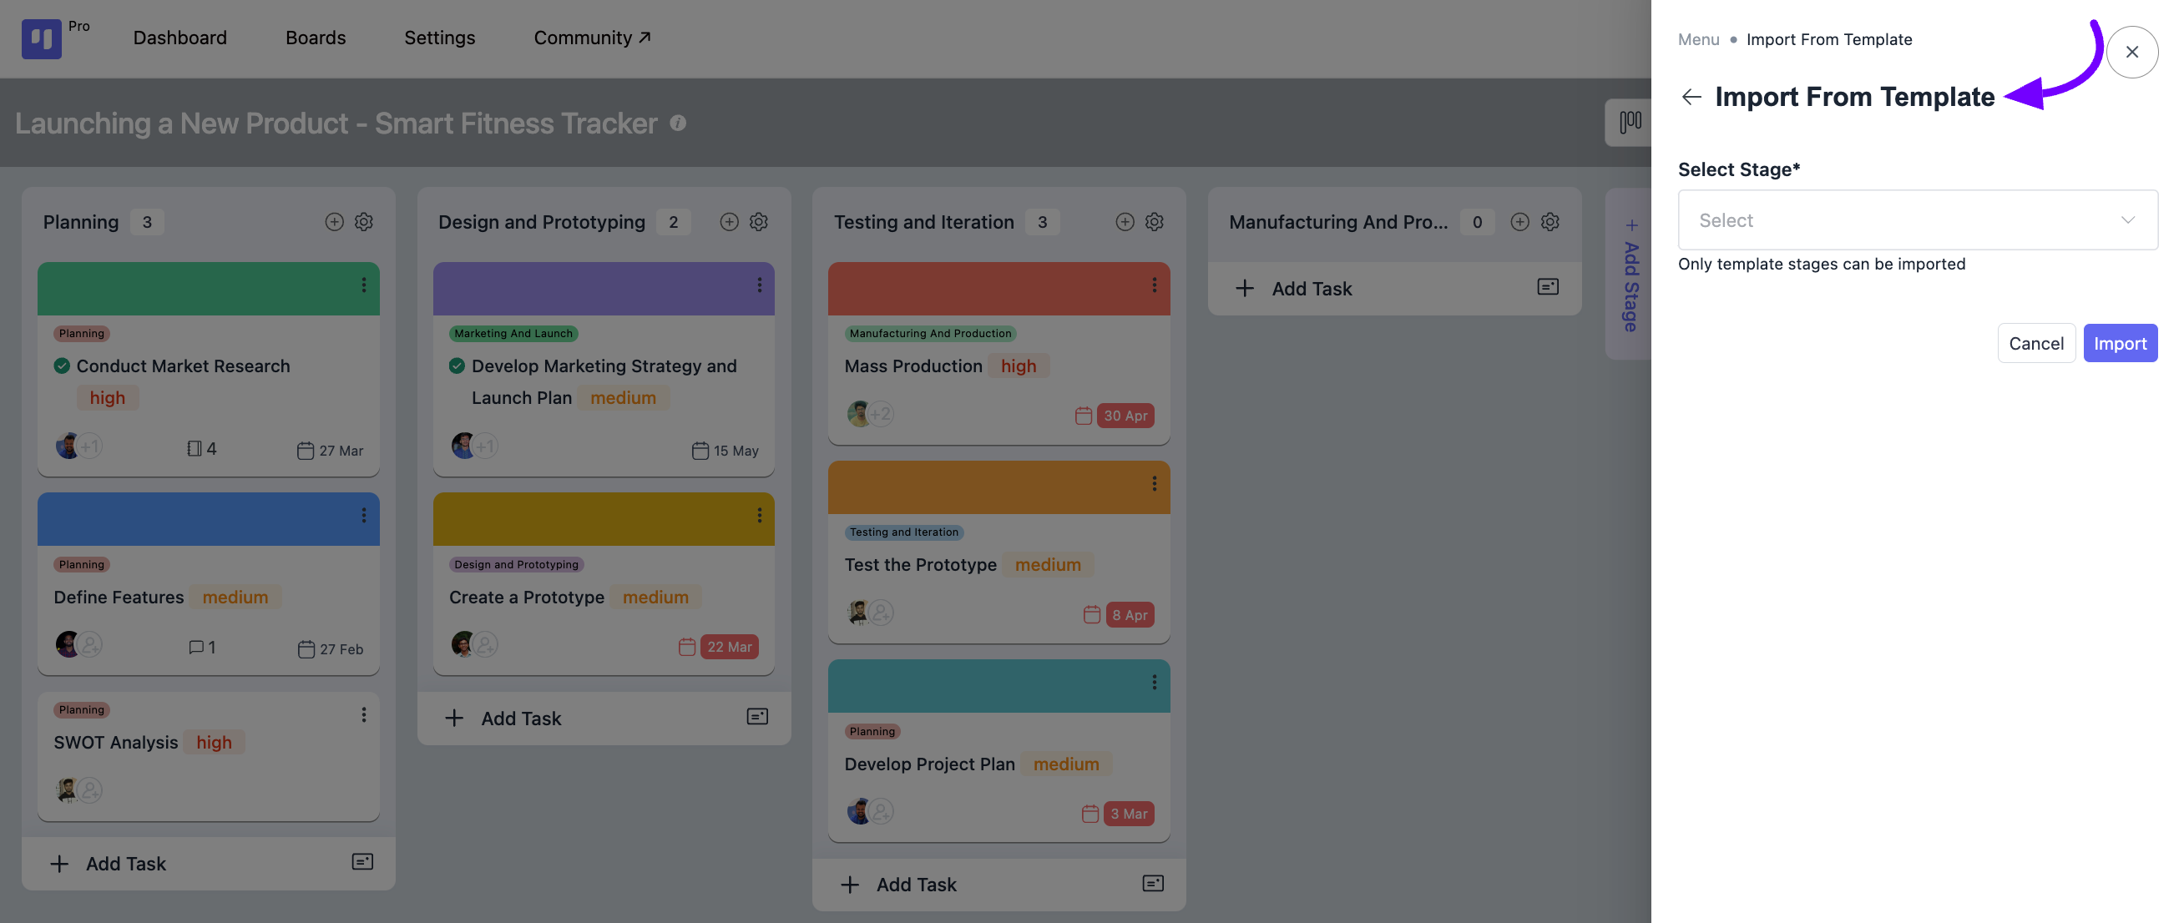This screenshot has width=2184, height=923.
Task: Click the back arrow on Import From Template panel
Action: pos(1690,96)
